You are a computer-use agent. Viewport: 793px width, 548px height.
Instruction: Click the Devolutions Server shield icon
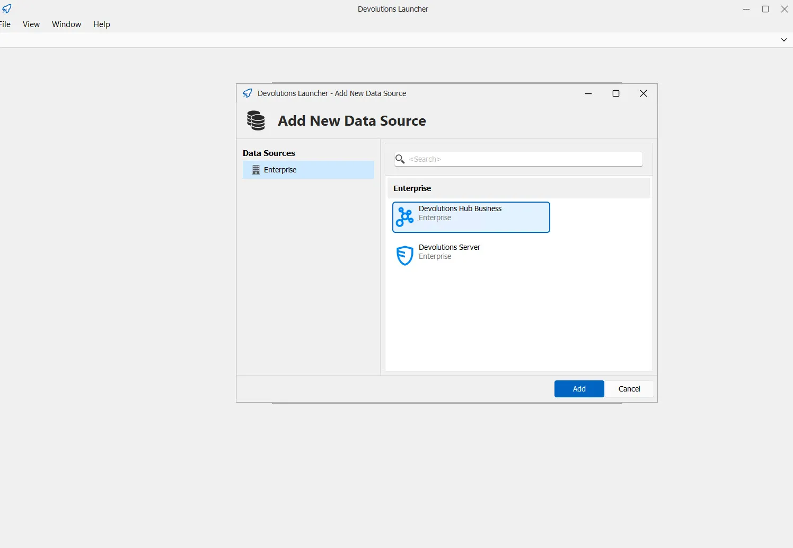click(405, 256)
